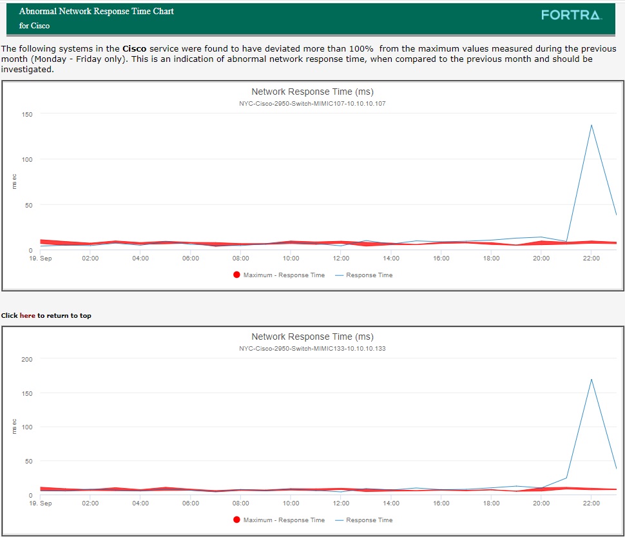The image size is (625, 537).
Task: Click blue line legend marker in MIMIC107 chart
Action: pyautogui.click(x=339, y=275)
